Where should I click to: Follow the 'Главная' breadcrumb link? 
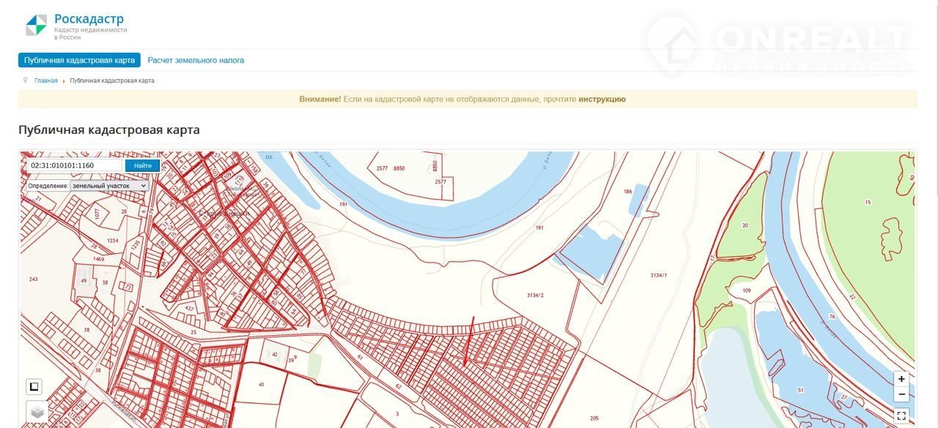(45, 80)
